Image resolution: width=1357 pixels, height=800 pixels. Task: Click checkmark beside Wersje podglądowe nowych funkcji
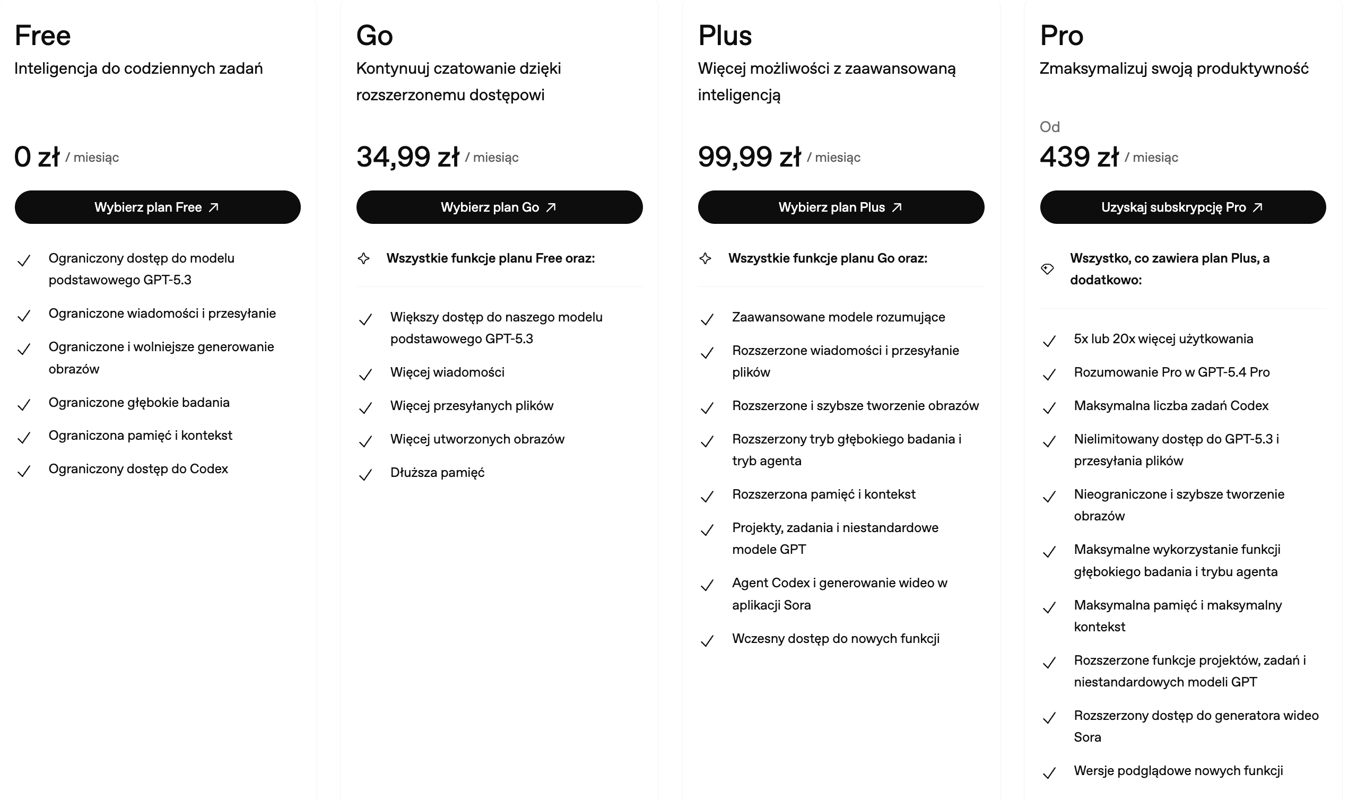pyautogui.click(x=1049, y=773)
